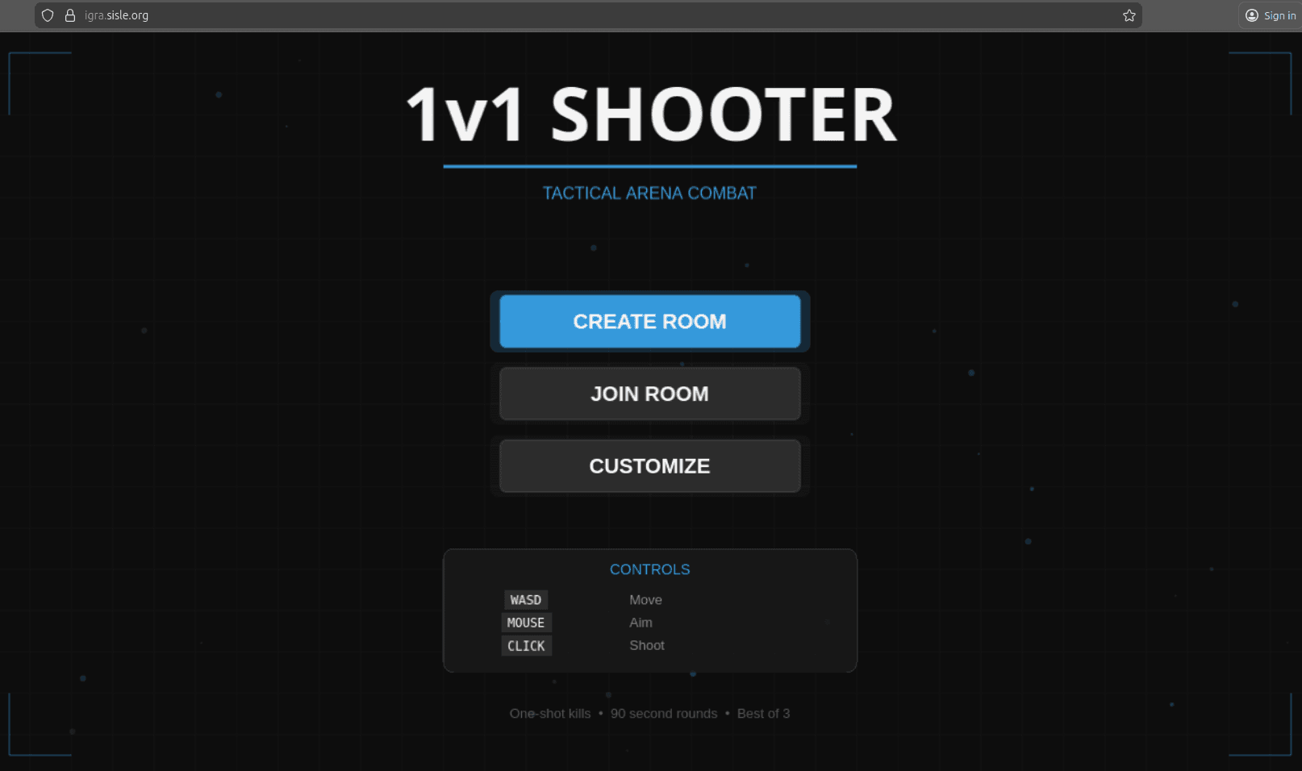This screenshot has height=771, width=1302.
Task: Open the CUSTOMIZE screen
Action: 649,465
